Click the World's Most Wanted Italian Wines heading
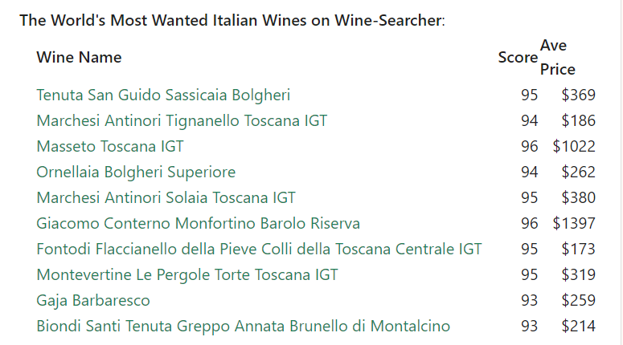The image size is (623, 345). coord(232,20)
